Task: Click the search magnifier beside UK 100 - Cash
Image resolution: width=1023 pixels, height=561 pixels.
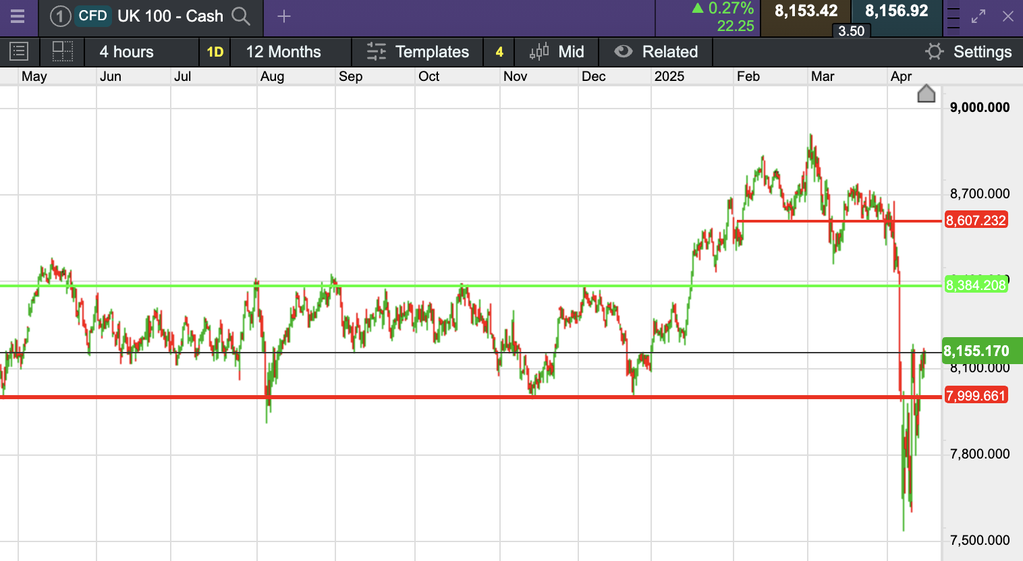Action: pyautogui.click(x=241, y=16)
